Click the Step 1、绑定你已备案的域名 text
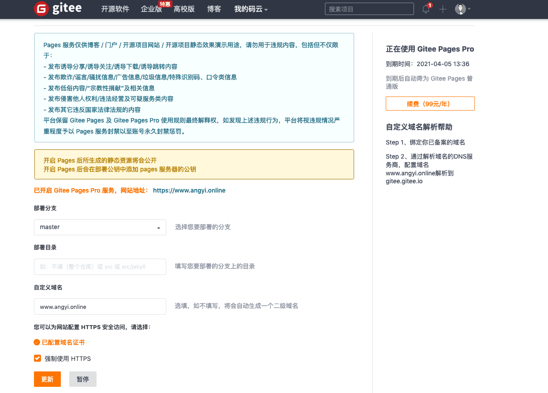Screen dimensions: 548x393 point(425,142)
